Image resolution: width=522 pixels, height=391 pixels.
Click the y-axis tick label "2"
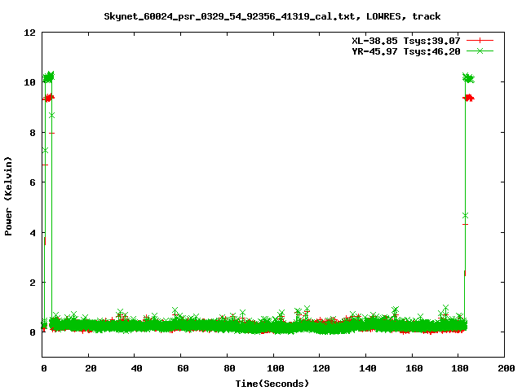(x=33, y=283)
